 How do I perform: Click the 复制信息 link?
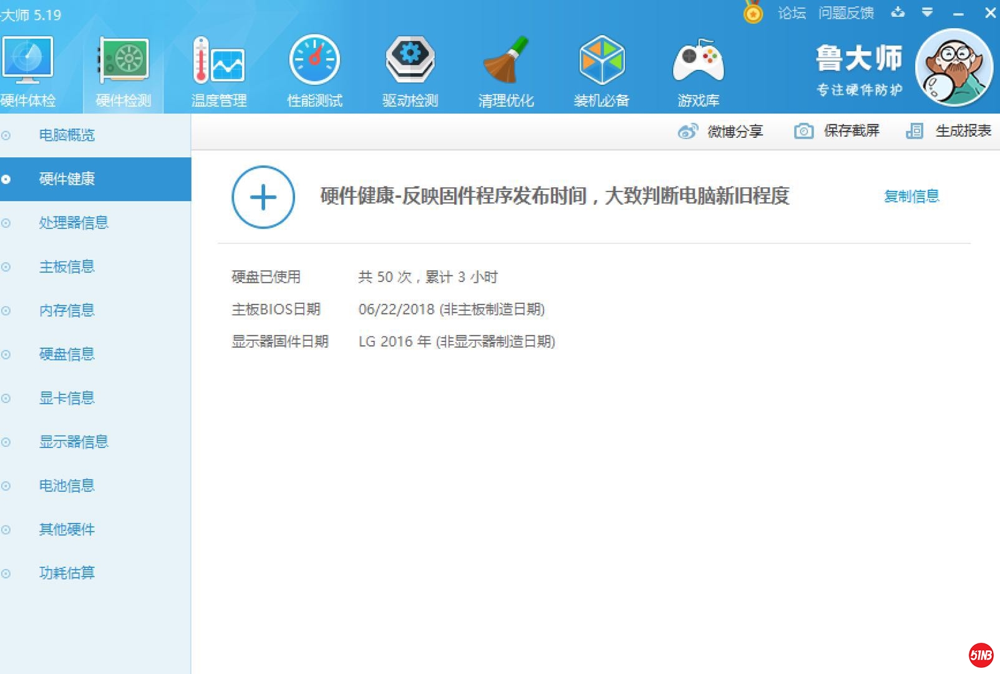point(911,197)
